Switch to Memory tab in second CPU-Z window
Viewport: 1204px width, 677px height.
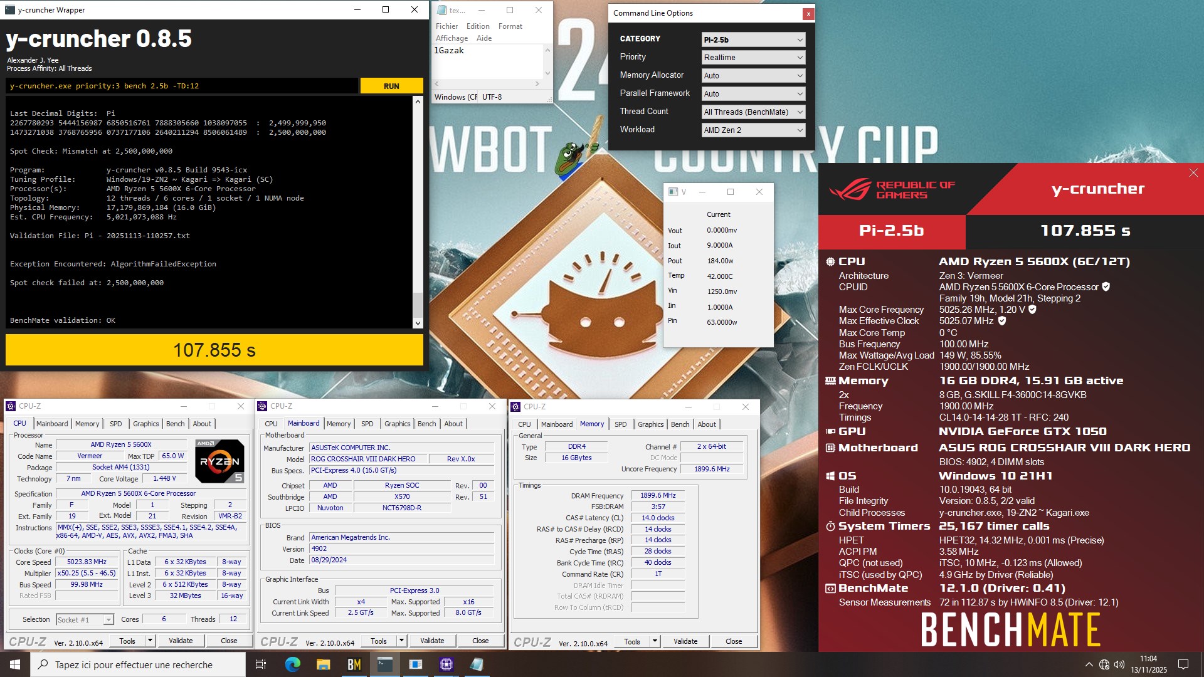[x=339, y=424]
